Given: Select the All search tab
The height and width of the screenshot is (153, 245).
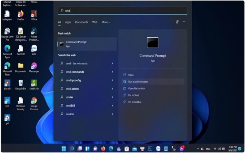Looking at the screenshot, I should pos(59,22).
